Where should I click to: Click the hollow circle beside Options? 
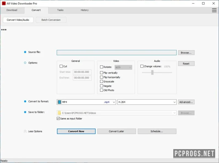point(25,63)
